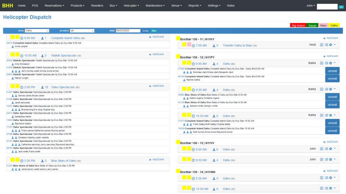Open the Reports menu
Screen dimensions: 346x194
click(x=195, y=5)
